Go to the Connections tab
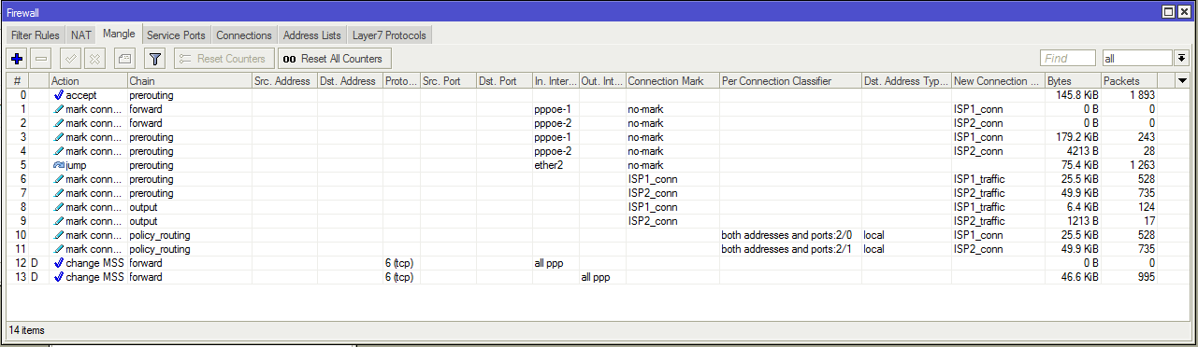The height and width of the screenshot is (347, 1198). click(244, 35)
